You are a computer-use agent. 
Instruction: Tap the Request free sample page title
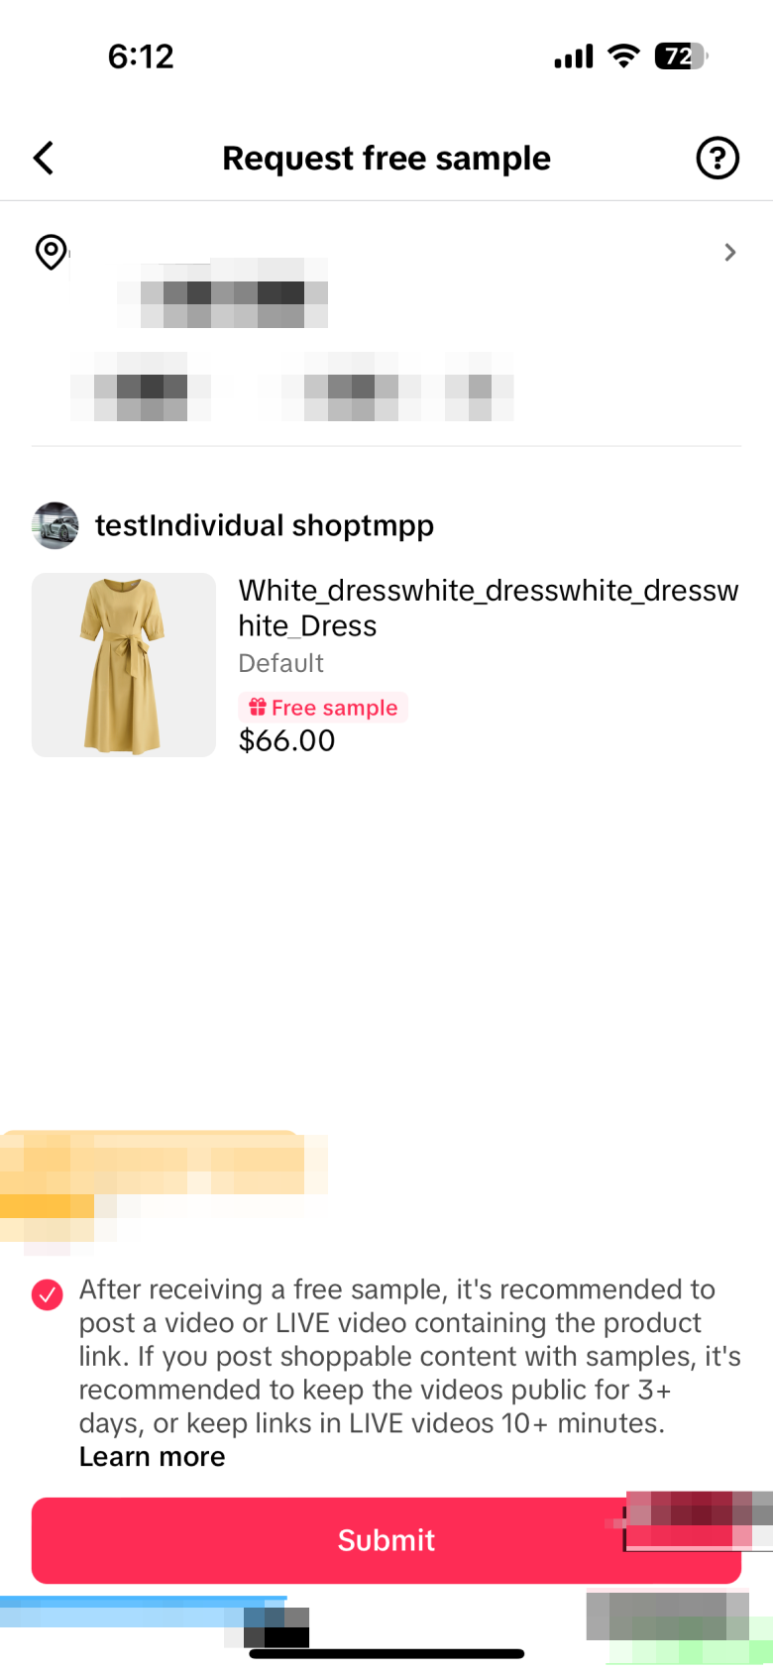386,159
